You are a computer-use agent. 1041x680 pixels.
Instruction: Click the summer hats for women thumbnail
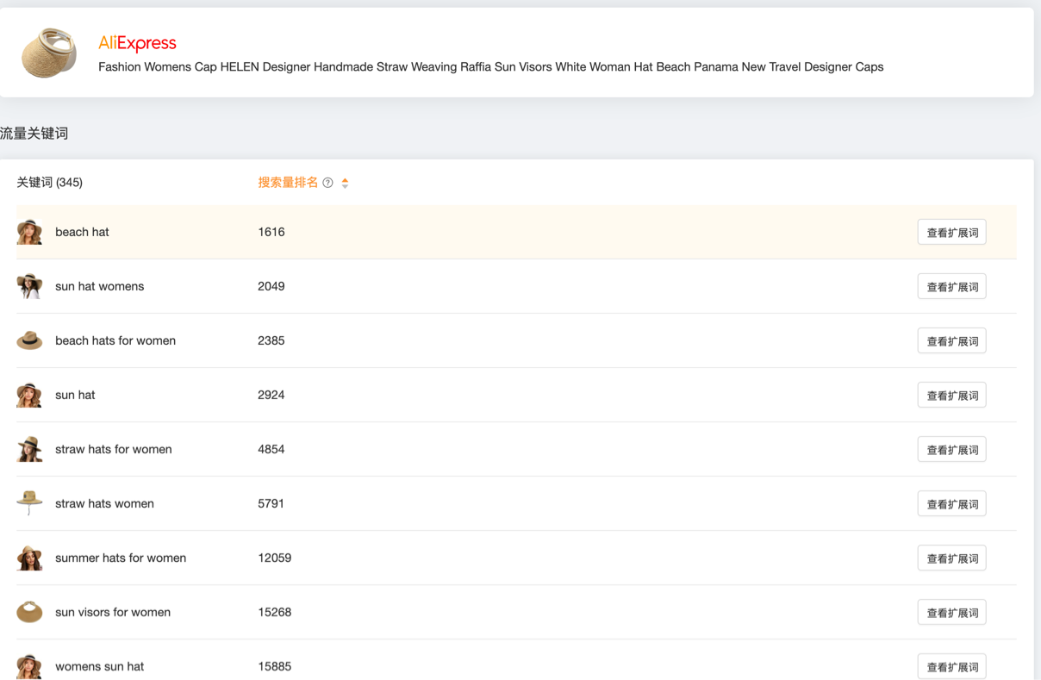coord(29,558)
